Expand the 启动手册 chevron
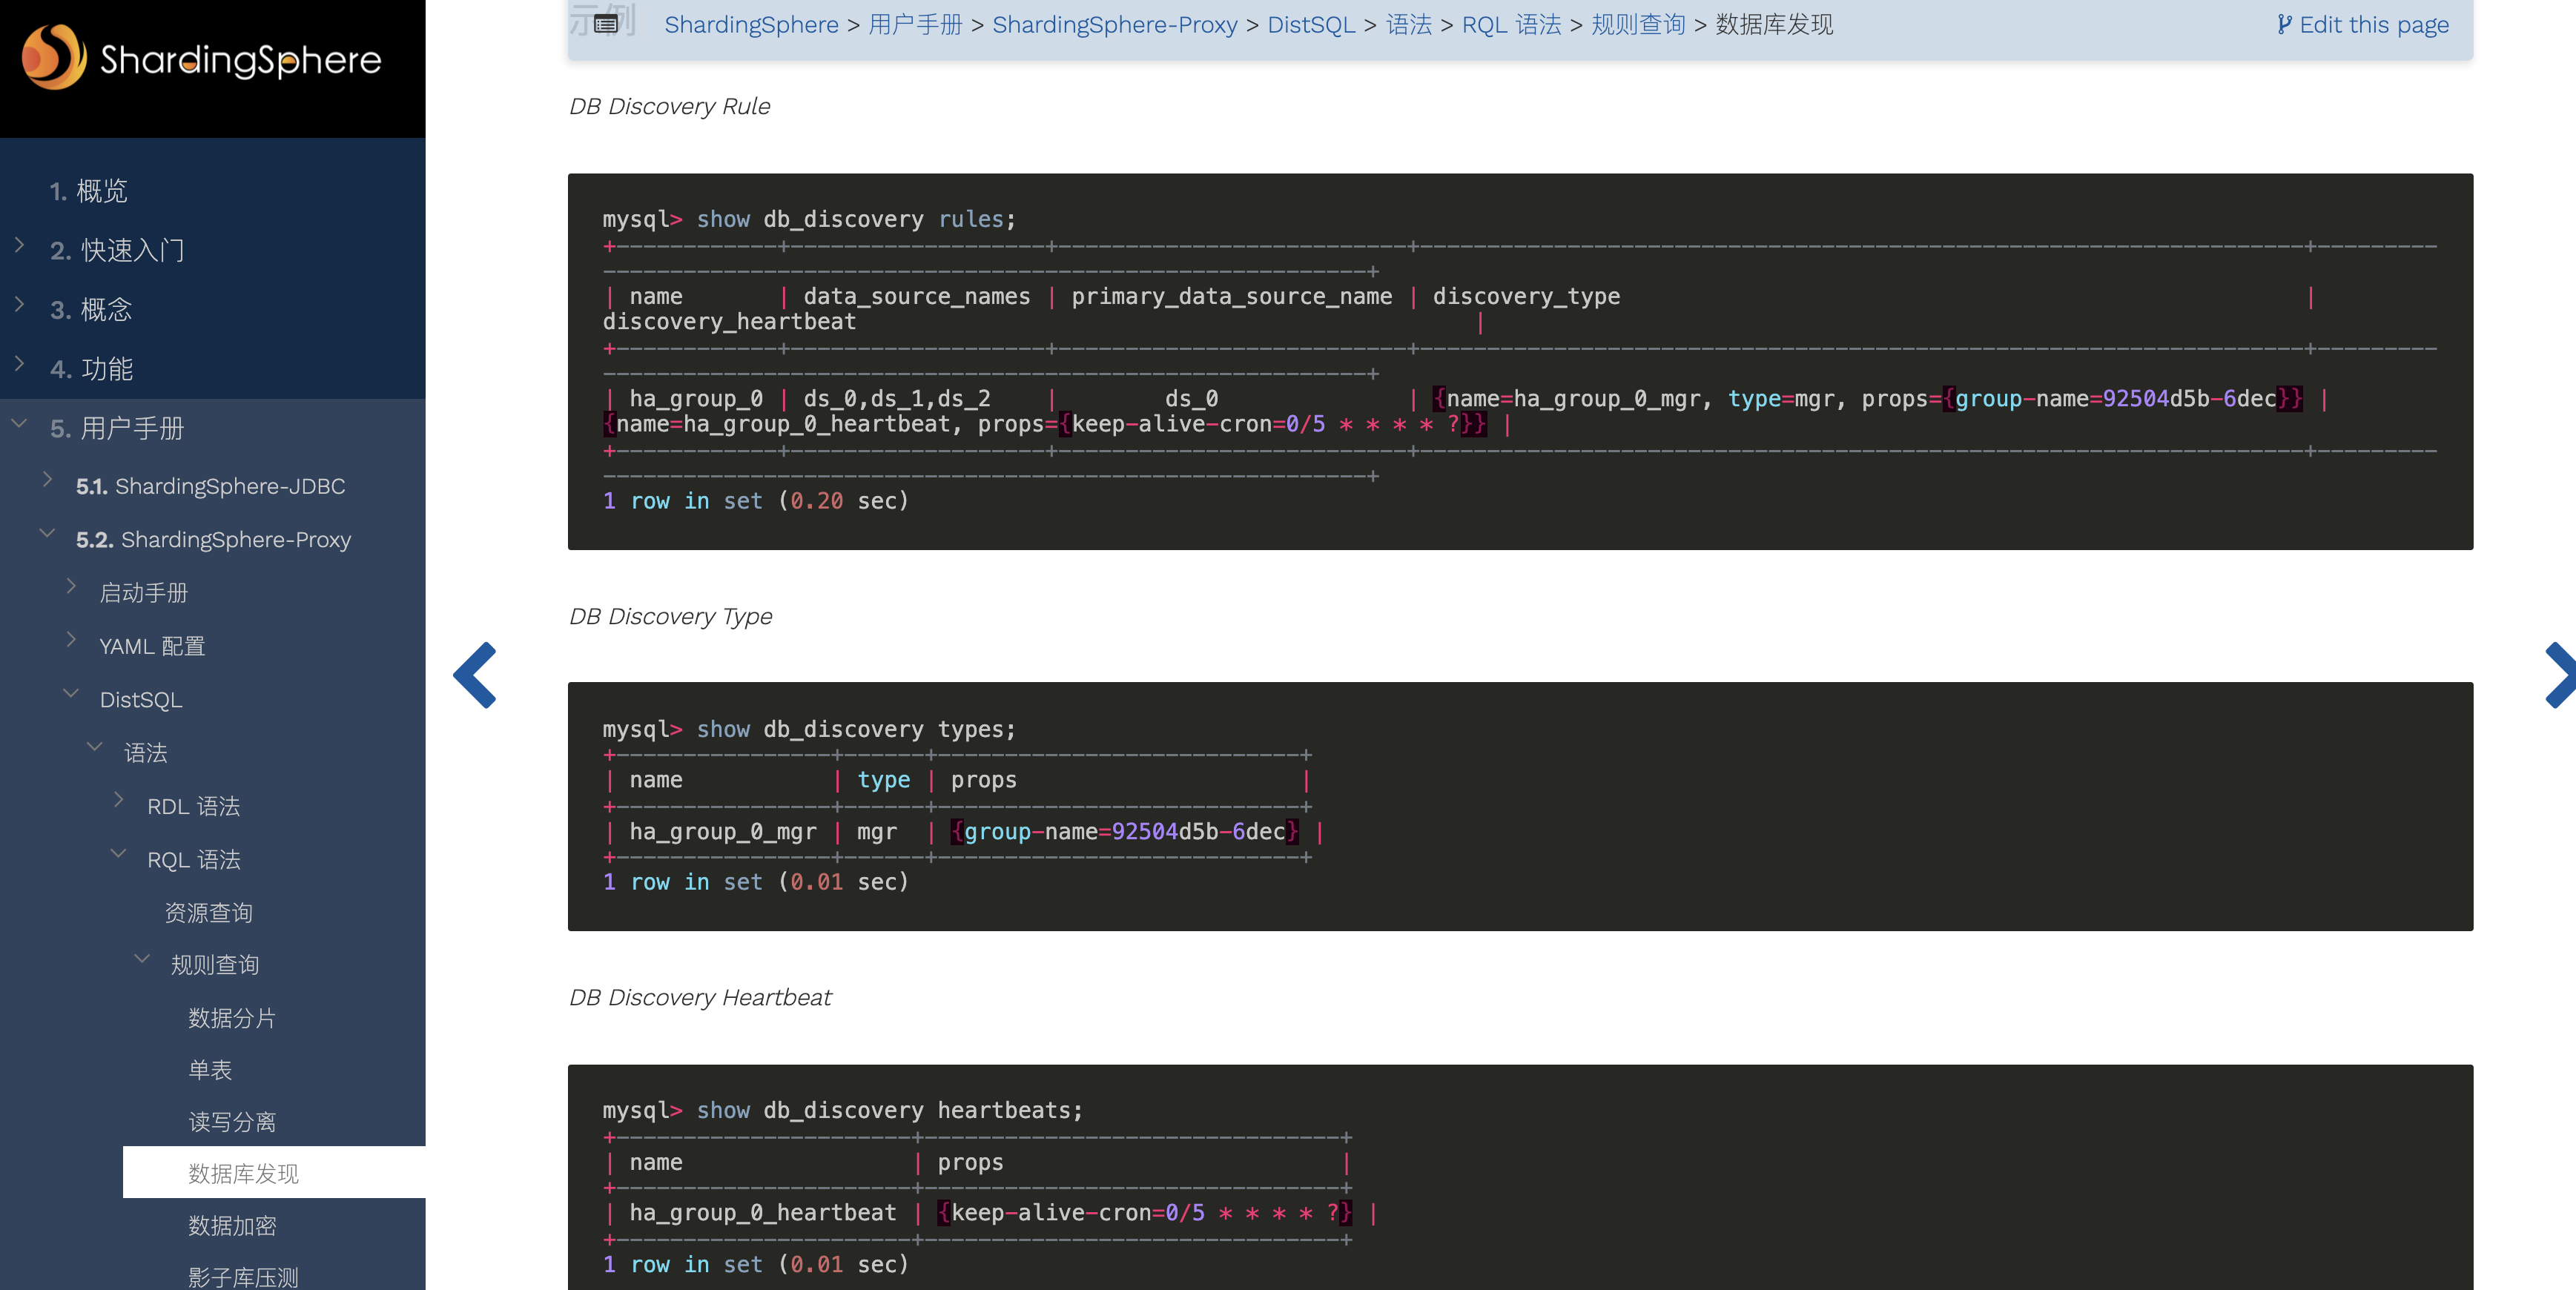 coord(71,586)
